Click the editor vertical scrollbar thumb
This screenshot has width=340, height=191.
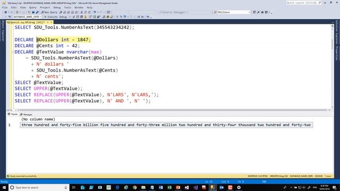click(332, 44)
